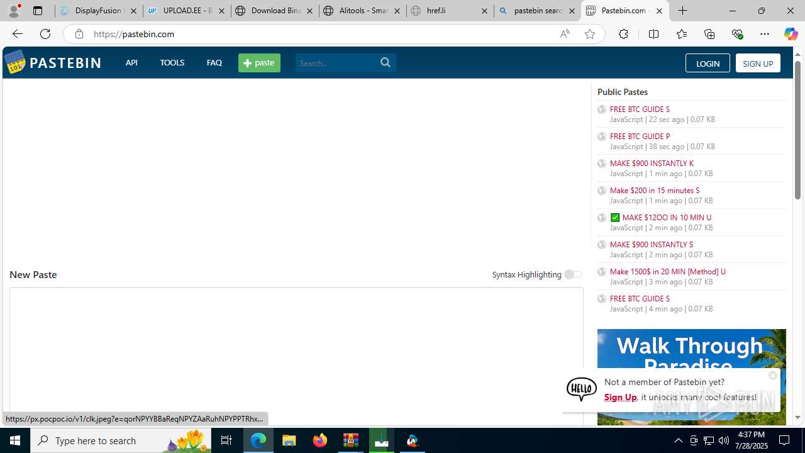Close the Pastebin.com tab
The width and height of the screenshot is (805, 453).
coord(659,11)
